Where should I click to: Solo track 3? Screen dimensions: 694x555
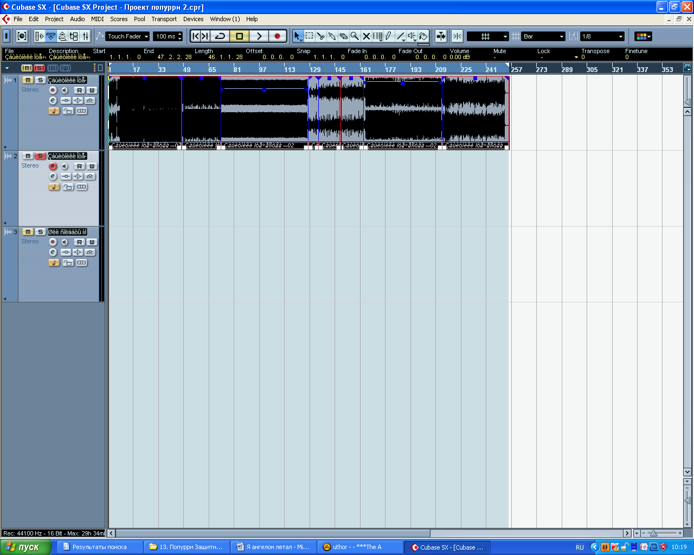(x=40, y=232)
